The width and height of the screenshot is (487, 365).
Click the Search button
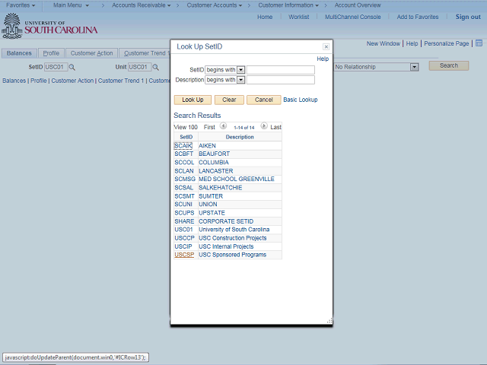point(449,65)
